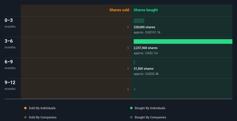The image size is (237, 121).
Task: Click the 9–12 months row label
Action: pyautogui.click(x=10, y=83)
